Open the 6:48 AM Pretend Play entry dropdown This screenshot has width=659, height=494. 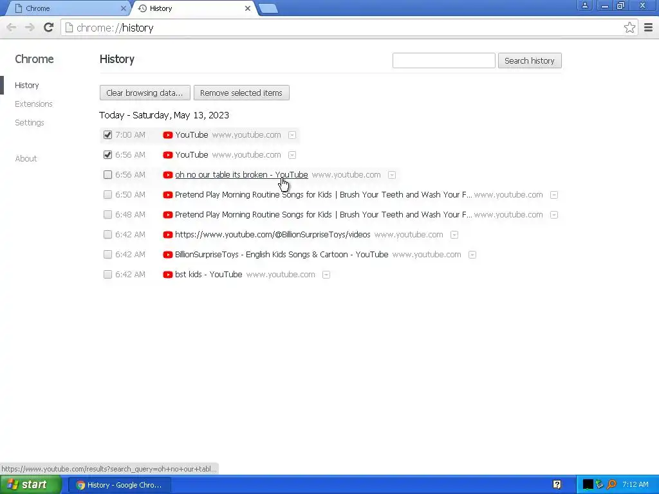(x=554, y=215)
